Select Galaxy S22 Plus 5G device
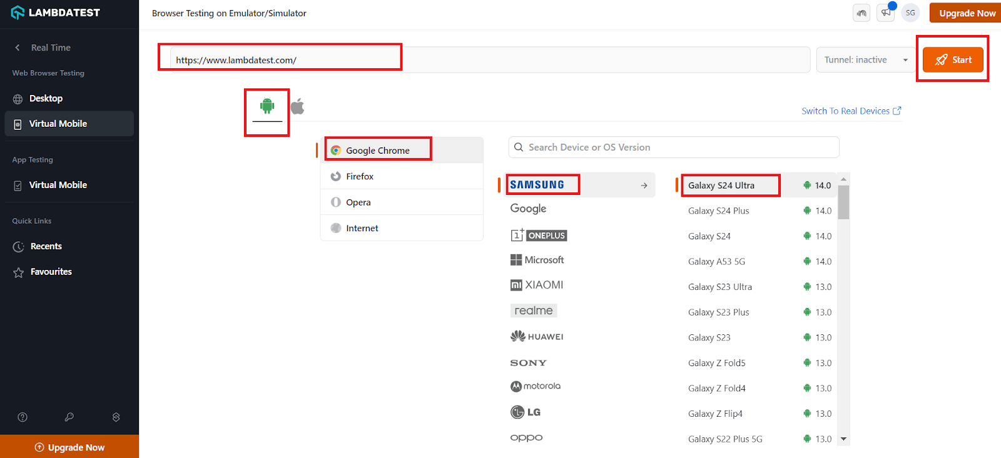The width and height of the screenshot is (1001, 458). (x=758, y=439)
